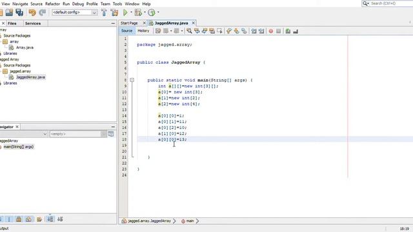Switch to the Services tab
This screenshot has height=232, width=413.
click(33, 23)
